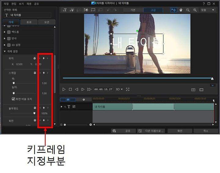Open the 편집 menu
The image size is (220, 173).
click(x=14, y=4)
